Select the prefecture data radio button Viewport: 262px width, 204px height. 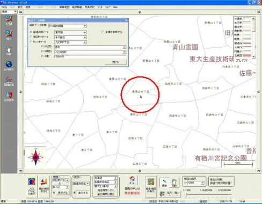tap(31, 32)
